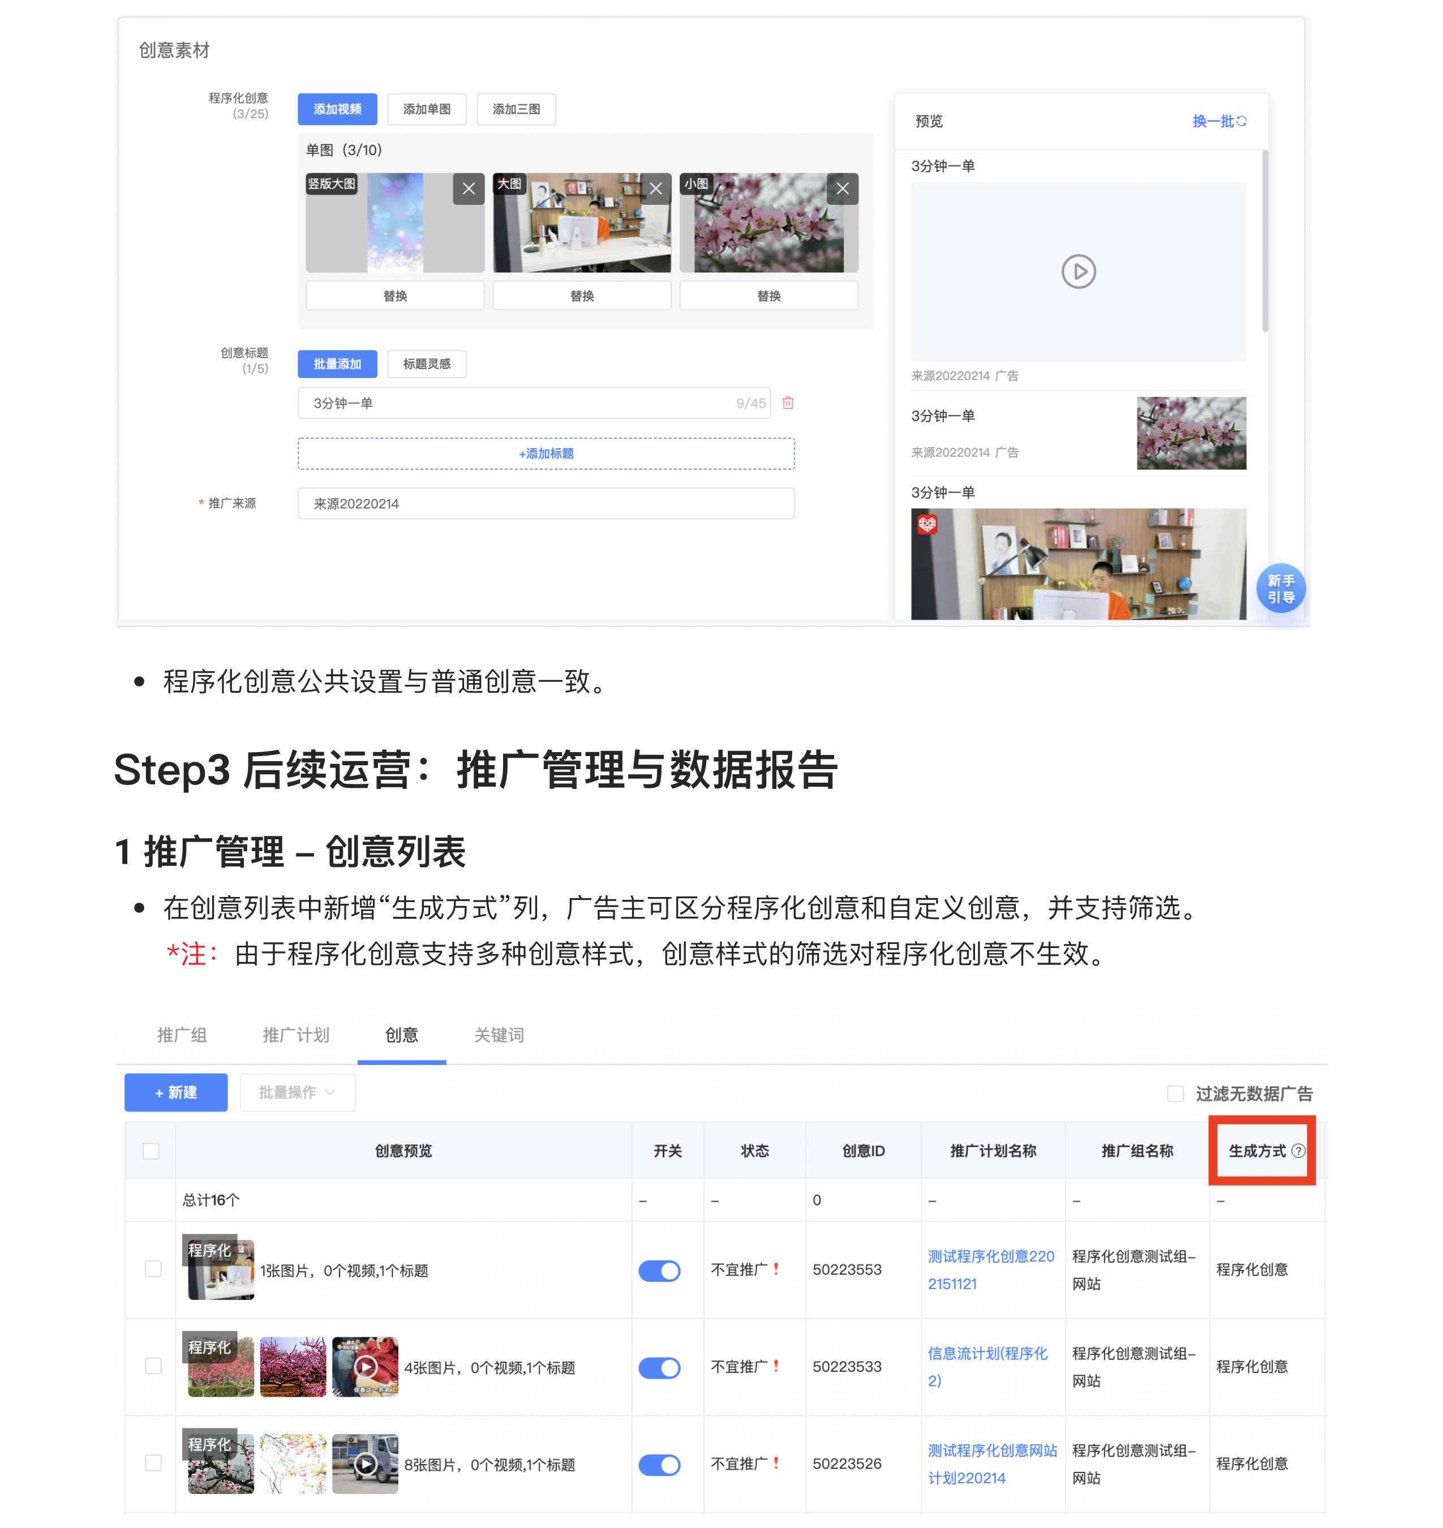Image resolution: width=1443 pixels, height=1528 pixels.
Task: Play video thumbnail in creative 50223533 row
Action: (x=366, y=1367)
